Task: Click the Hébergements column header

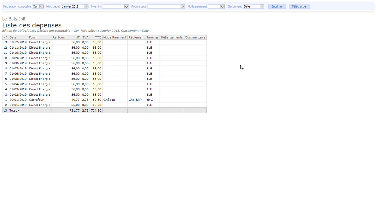Action: 172,37
